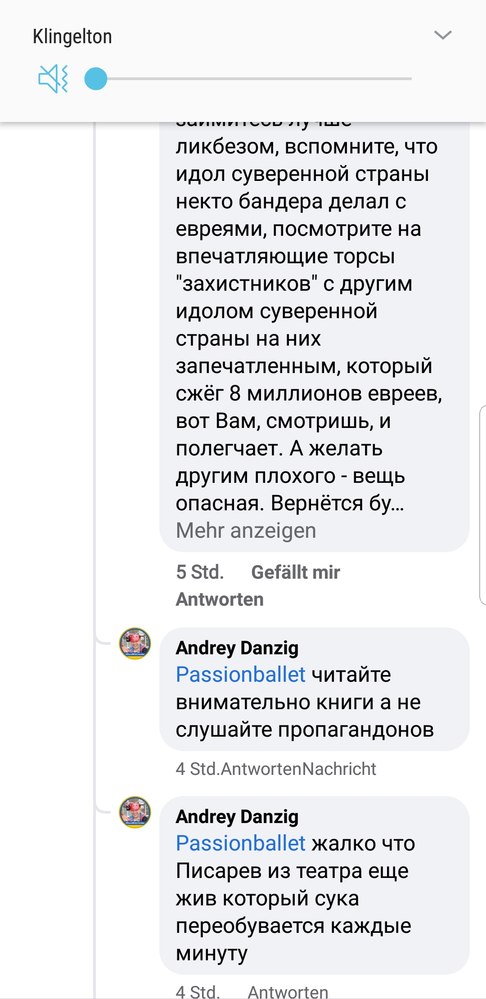Tap 'Nachricht' under the 'пропагандонов' reply

tap(339, 769)
